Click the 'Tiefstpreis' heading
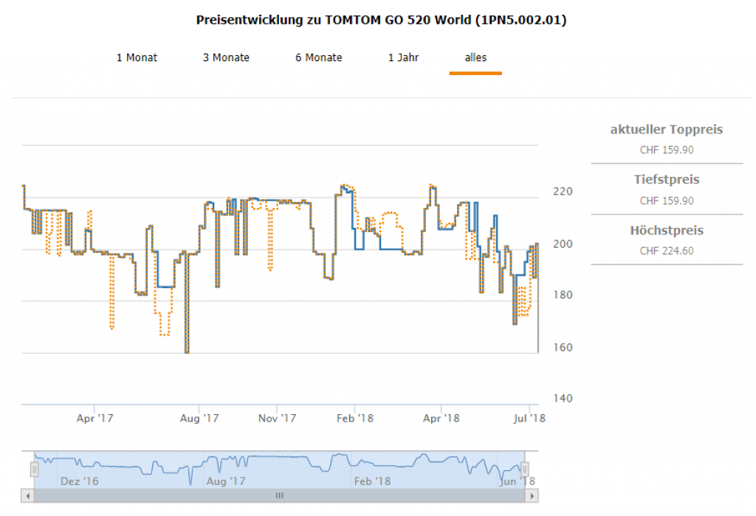 [666, 180]
